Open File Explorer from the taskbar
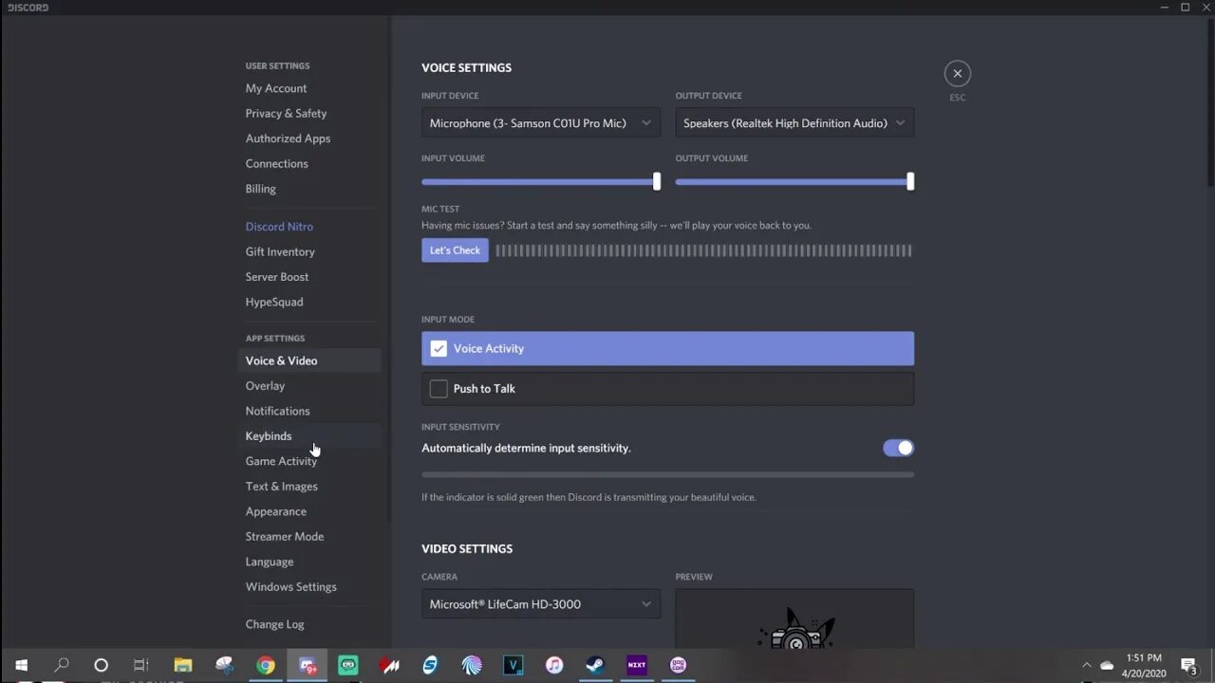Viewport: 1215px width, 683px height. (182, 665)
